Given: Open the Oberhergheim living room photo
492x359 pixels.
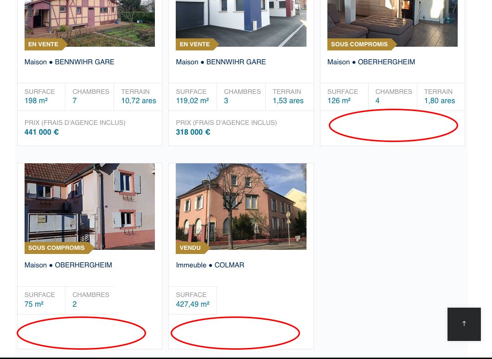Looking at the screenshot, I should 392,23.
